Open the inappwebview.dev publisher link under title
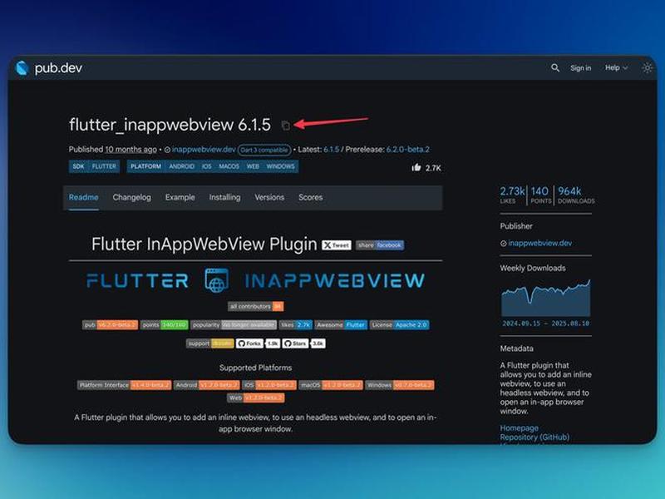The image size is (665, 499). pyautogui.click(x=203, y=150)
